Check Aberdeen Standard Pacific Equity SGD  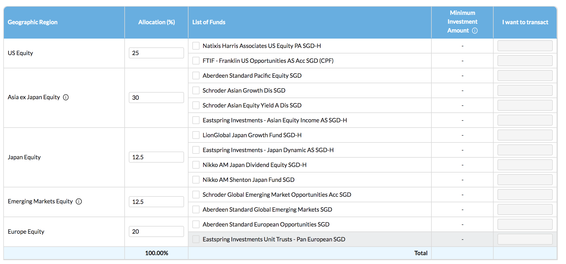point(196,76)
